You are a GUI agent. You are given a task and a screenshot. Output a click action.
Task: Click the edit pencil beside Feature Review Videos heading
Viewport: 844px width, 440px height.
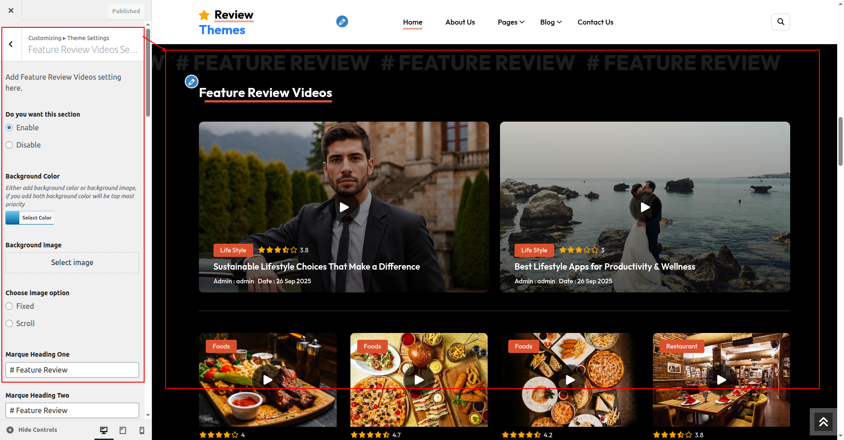click(192, 82)
